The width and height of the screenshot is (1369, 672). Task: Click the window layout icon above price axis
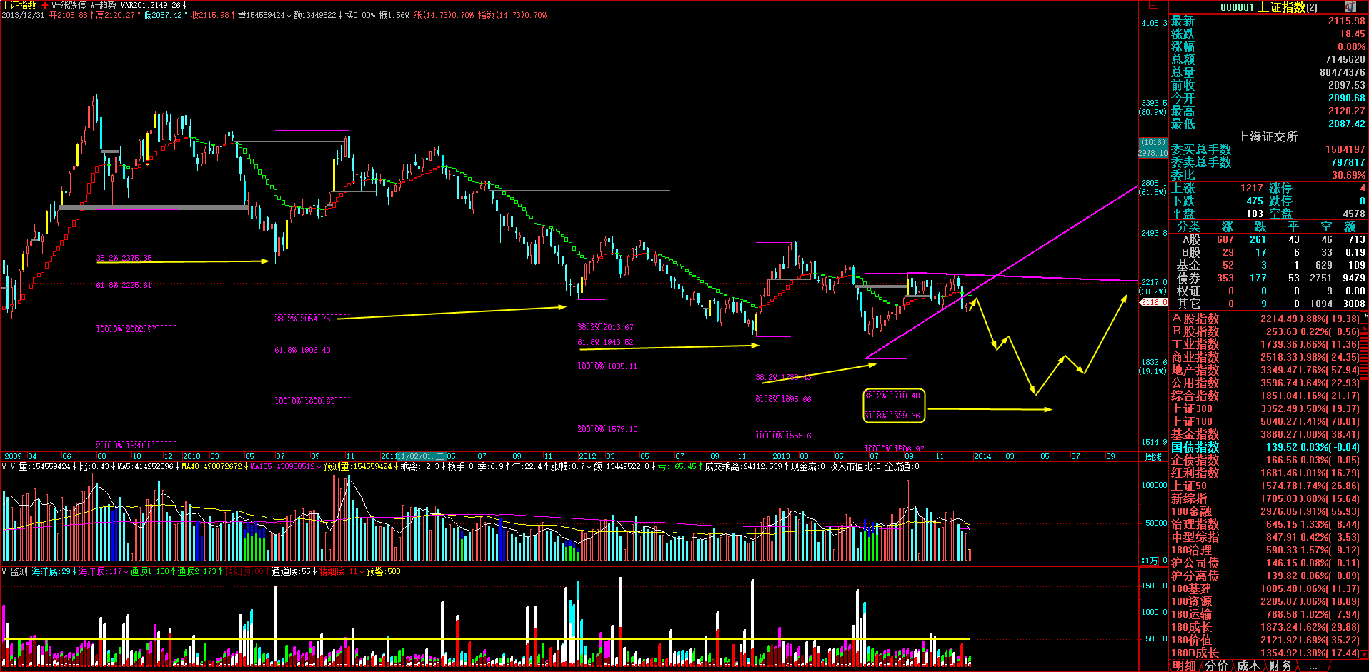pyautogui.click(x=1153, y=5)
